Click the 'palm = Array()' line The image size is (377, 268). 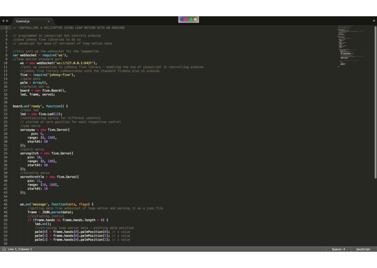(34, 82)
